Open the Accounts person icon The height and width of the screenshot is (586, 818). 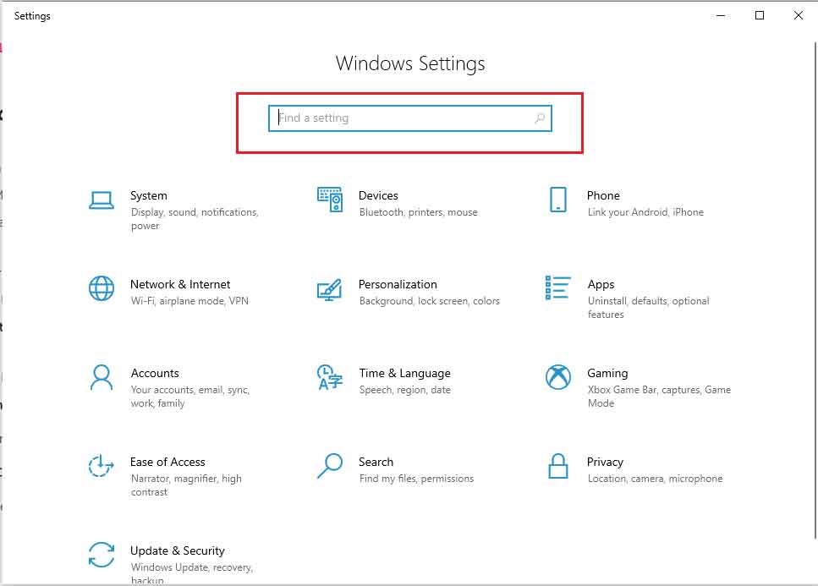coord(102,377)
